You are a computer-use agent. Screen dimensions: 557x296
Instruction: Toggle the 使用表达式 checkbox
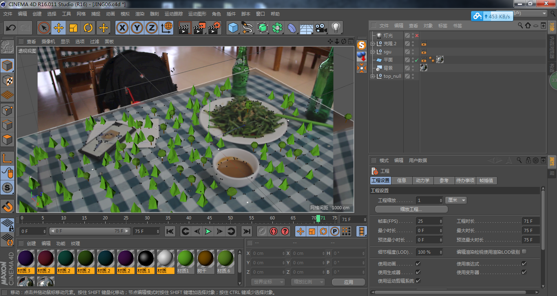coord(524,264)
